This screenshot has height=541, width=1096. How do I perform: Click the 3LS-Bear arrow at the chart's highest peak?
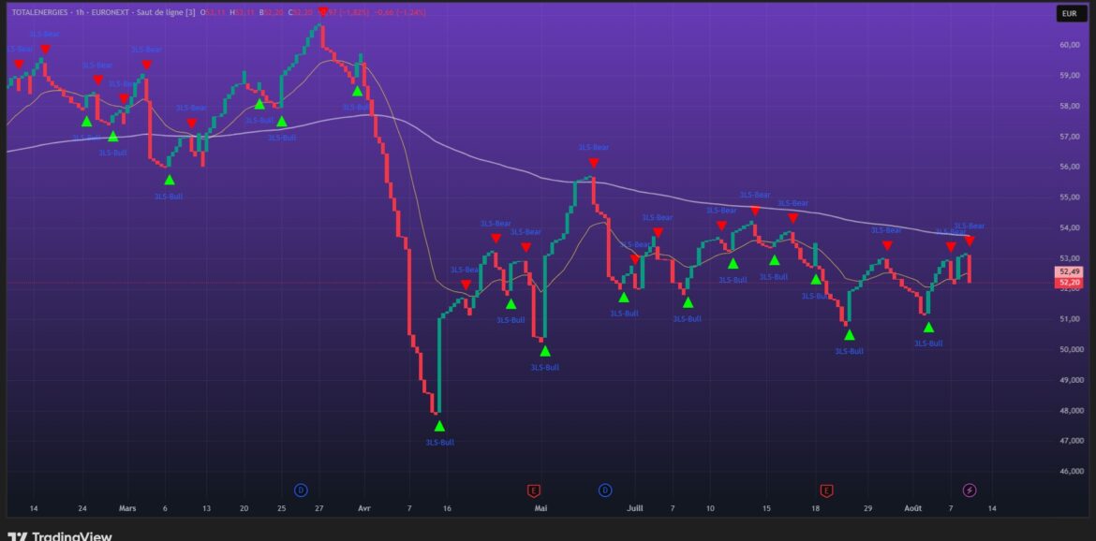click(323, 12)
